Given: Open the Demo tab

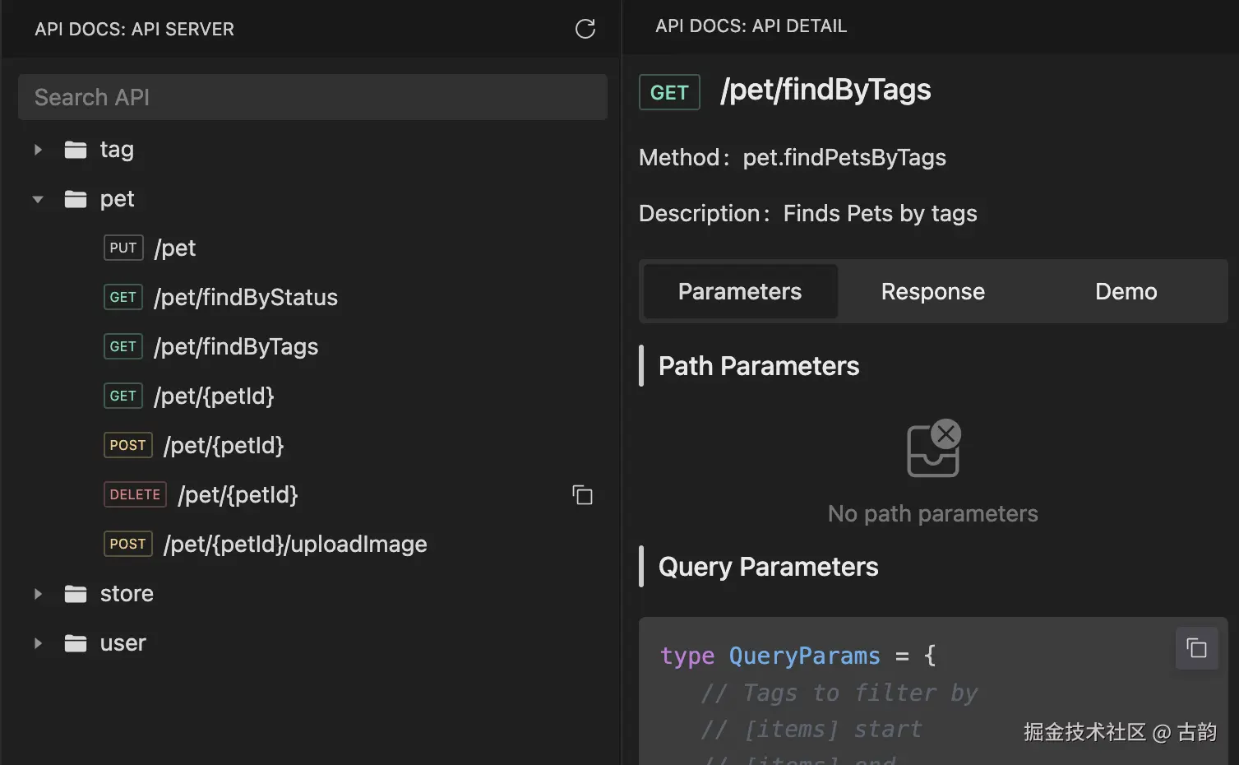Looking at the screenshot, I should pyautogui.click(x=1126, y=292).
